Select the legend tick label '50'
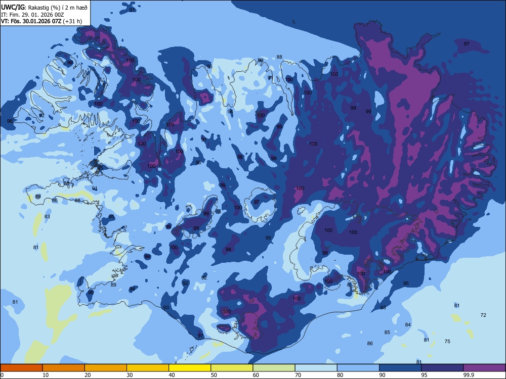Image resolution: width=506 pixels, height=379 pixels. 214,375
